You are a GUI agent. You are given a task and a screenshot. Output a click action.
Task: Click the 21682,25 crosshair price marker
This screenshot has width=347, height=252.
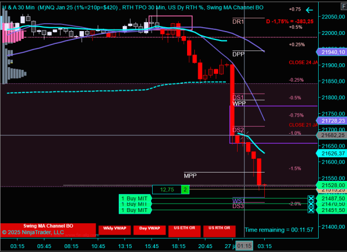pyautogui.click(x=331, y=135)
